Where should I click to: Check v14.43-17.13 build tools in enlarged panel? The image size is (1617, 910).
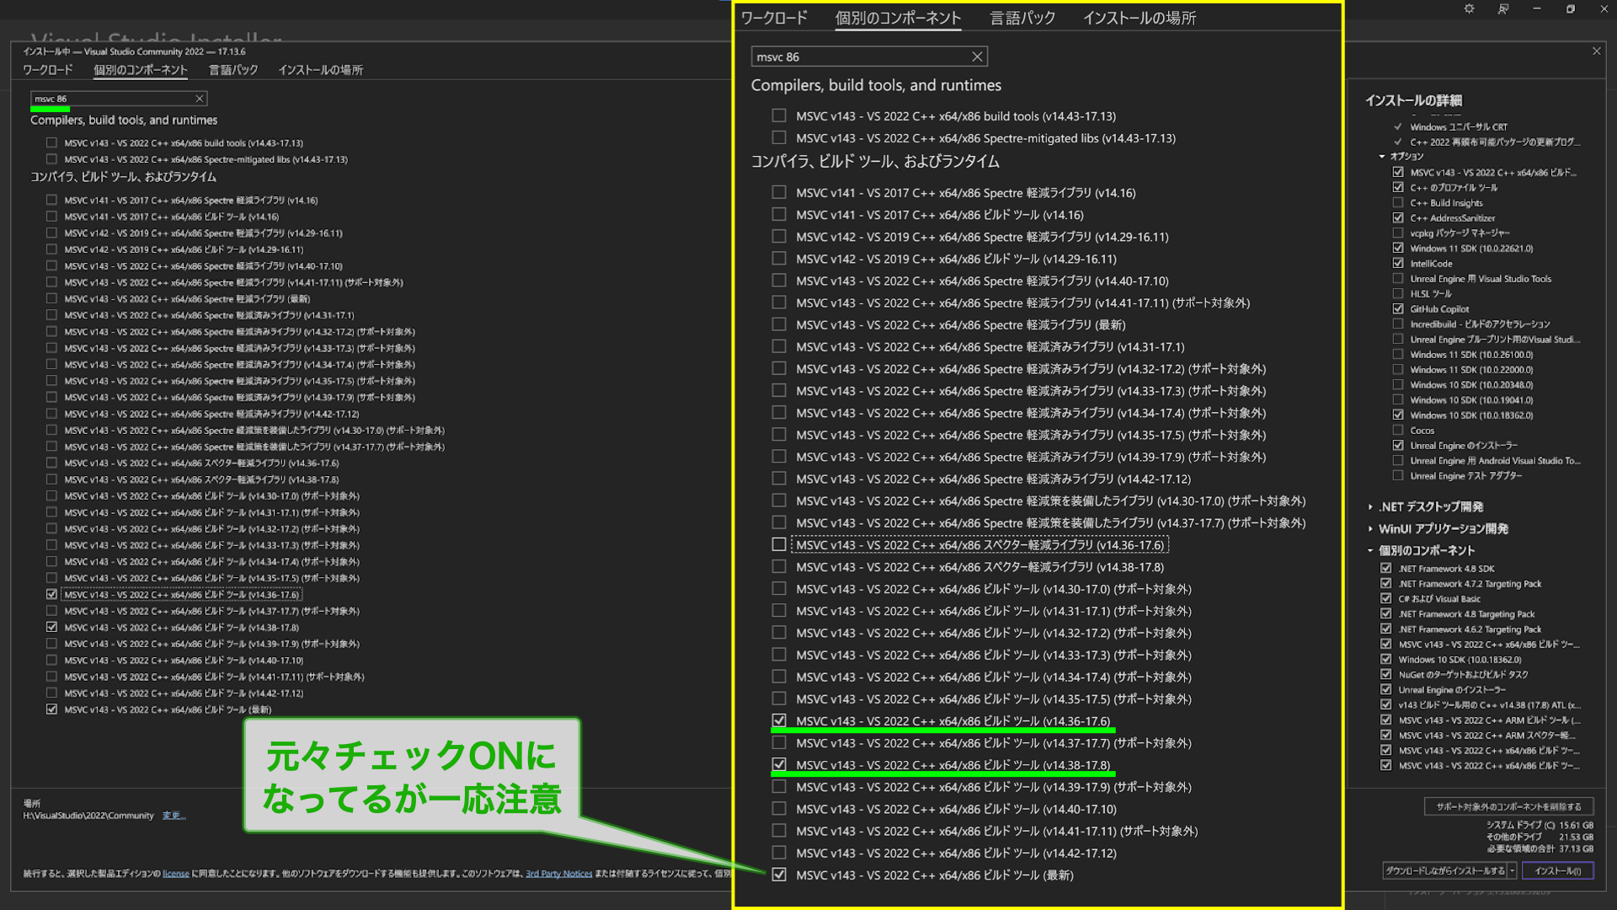pyautogui.click(x=779, y=115)
